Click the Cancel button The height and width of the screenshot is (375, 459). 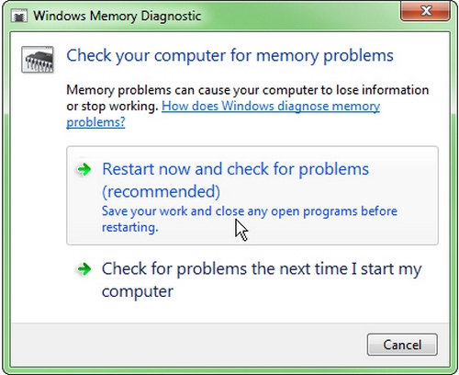click(x=402, y=345)
